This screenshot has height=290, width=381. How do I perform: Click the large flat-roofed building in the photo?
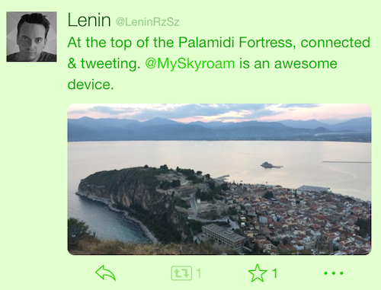(223, 235)
